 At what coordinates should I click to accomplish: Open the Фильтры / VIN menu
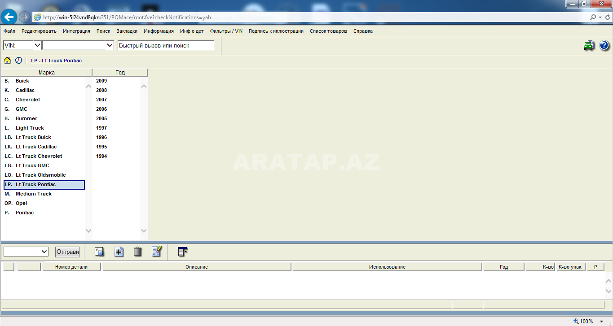(226, 31)
